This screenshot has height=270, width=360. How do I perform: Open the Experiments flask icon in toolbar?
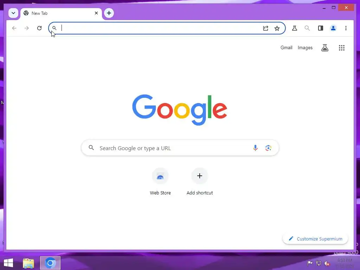pos(295,28)
